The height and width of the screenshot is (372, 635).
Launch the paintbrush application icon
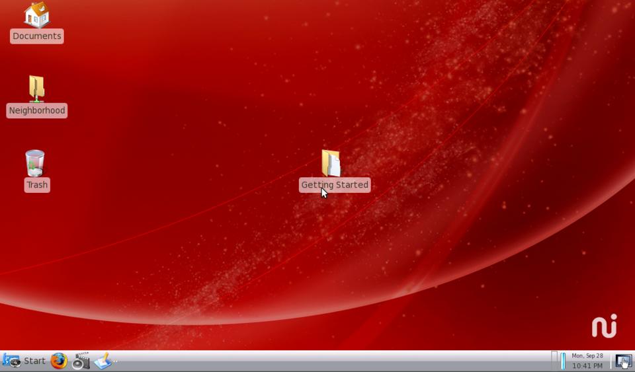tap(103, 361)
